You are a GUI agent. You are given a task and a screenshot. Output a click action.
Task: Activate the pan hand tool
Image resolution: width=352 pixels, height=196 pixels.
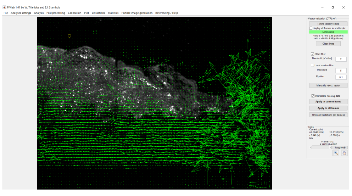pos(344,153)
